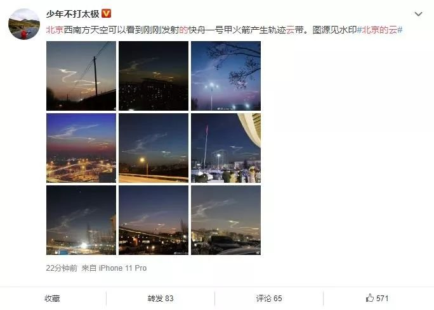Open bottom-left photo with bright car headlight
The height and width of the screenshot is (310, 434).
coord(81,220)
